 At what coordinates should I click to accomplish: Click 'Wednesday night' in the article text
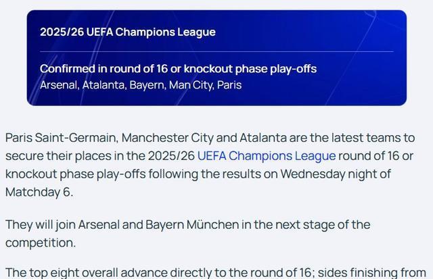tap(323, 174)
